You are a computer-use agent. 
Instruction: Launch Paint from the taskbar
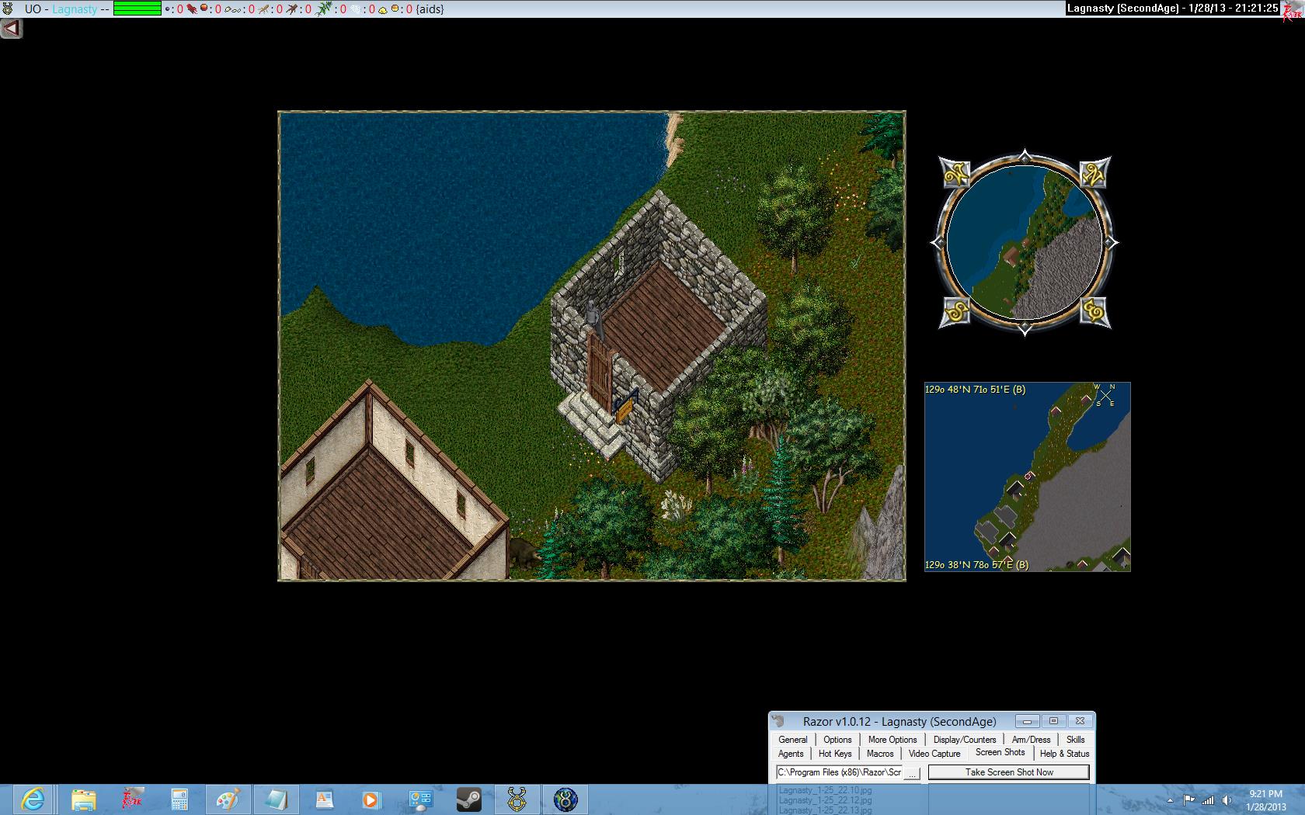(228, 799)
